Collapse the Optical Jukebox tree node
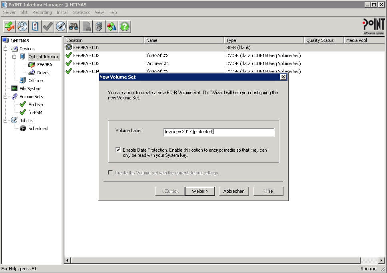387x273 pixels. click(14, 57)
